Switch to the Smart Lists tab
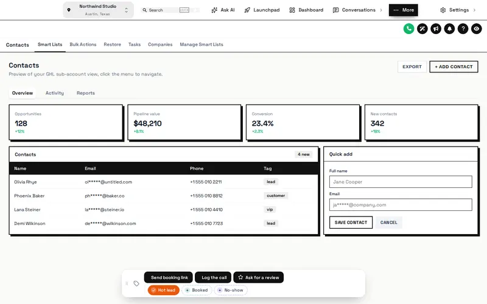 click(50, 44)
